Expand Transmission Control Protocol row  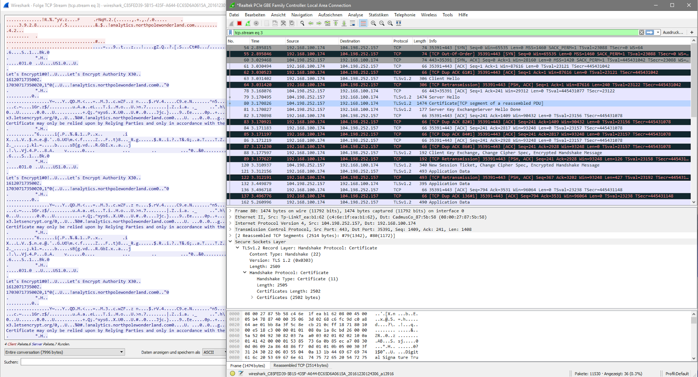(x=230, y=229)
